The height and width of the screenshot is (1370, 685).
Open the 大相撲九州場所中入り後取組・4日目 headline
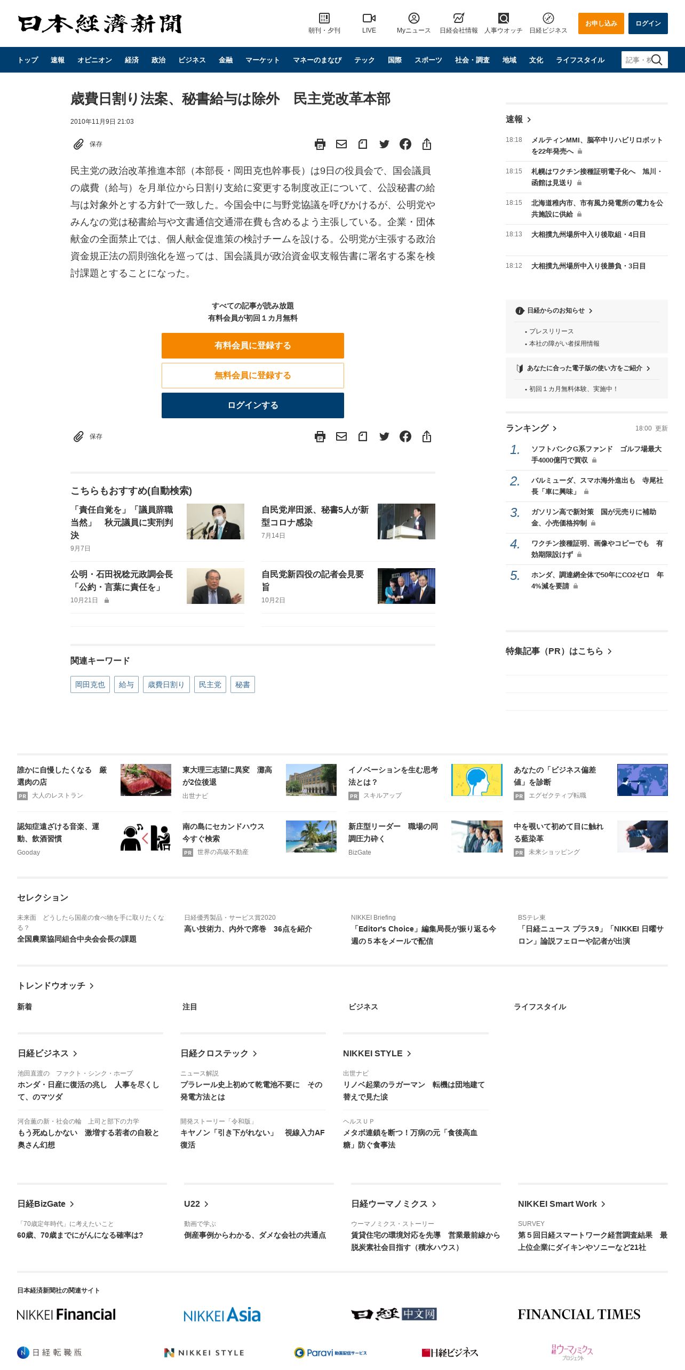coord(588,235)
